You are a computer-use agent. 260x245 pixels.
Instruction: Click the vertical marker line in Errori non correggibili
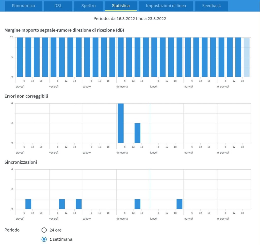pos(150,123)
